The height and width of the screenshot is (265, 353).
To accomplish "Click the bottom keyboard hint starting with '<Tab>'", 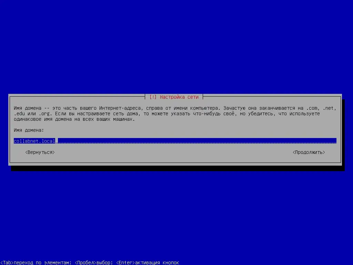I will coord(90,263).
